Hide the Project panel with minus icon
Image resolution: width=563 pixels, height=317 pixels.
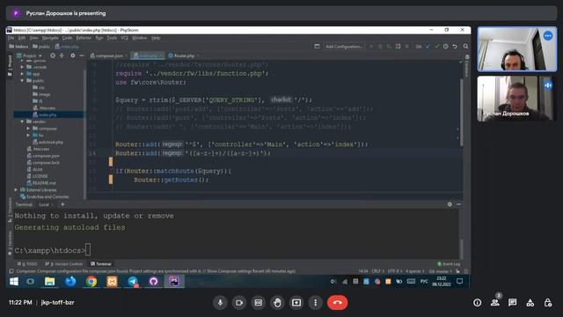pyautogui.click(x=82, y=55)
